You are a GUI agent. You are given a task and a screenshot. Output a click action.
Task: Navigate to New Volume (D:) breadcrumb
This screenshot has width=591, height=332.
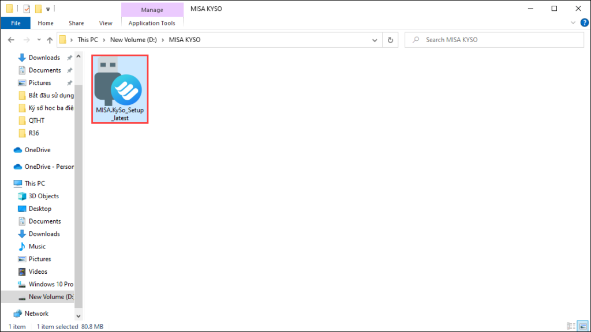(133, 40)
